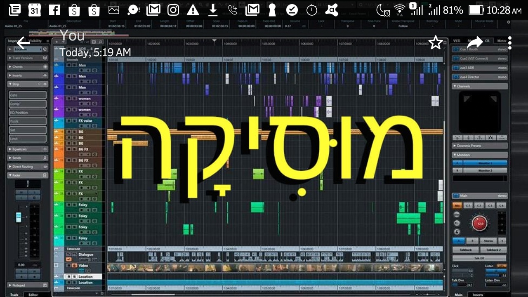This screenshot has height=297, width=528.
Task: Click the Sends section icon
Action: point(45,158)
